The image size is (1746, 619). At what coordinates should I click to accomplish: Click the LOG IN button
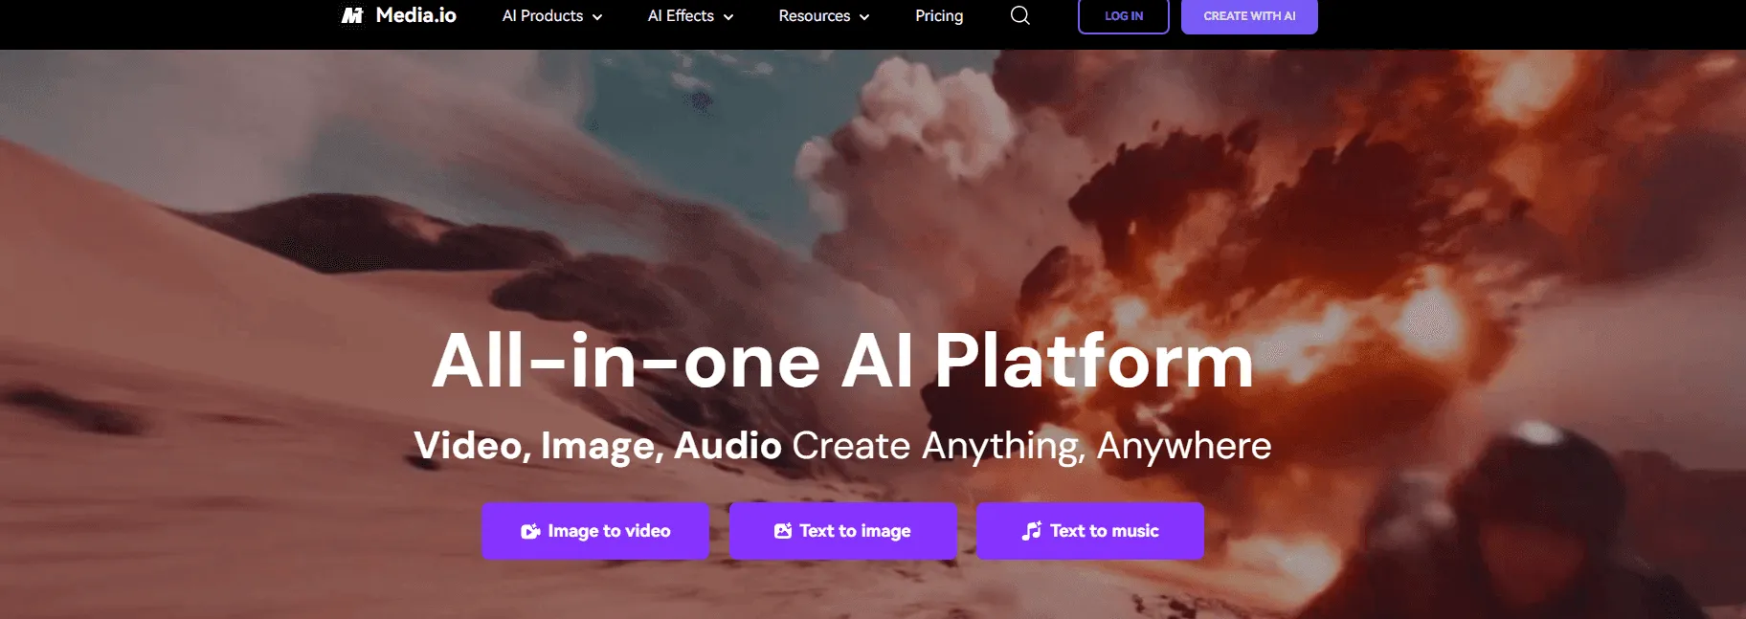(1124, 16)
